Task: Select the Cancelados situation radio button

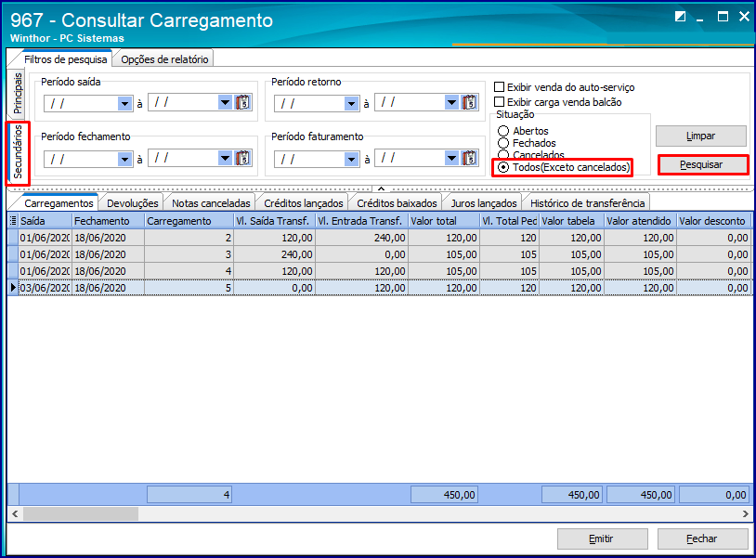Action: 502,154
